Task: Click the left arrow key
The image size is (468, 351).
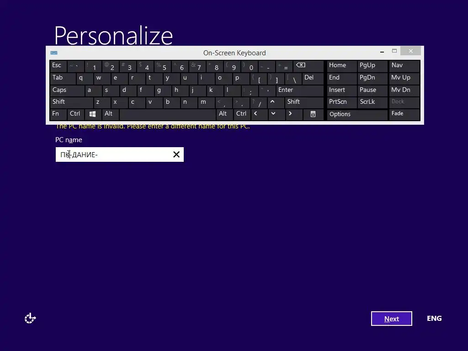Action: click(259, 114)
